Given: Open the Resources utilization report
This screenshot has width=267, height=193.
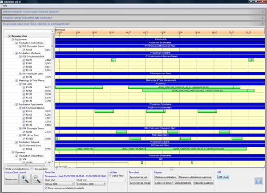Looking at the screenshot, I should 165,177.
